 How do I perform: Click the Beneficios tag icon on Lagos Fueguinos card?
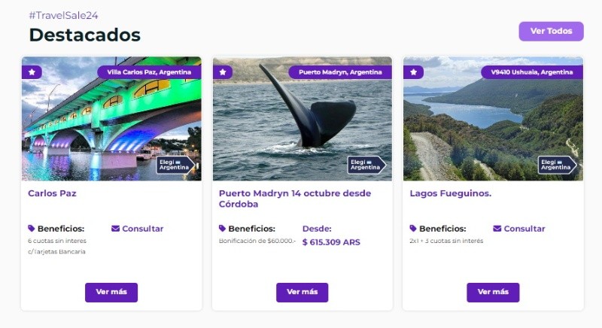click(413, 228)
